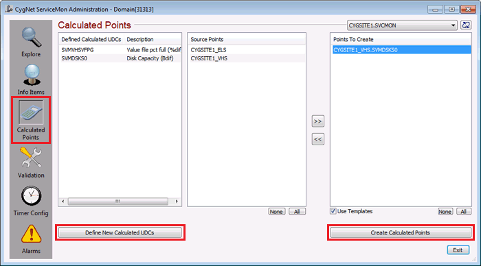Click None under the Source Points list
The width and height of the screenshot is (481, 266).
point(276,212)
